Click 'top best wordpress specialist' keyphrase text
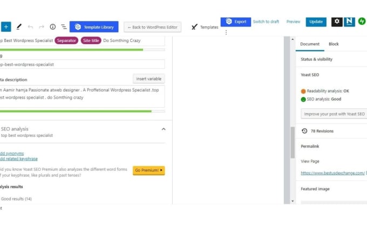This screenshot has height=229, width=367. coord(27,135)
